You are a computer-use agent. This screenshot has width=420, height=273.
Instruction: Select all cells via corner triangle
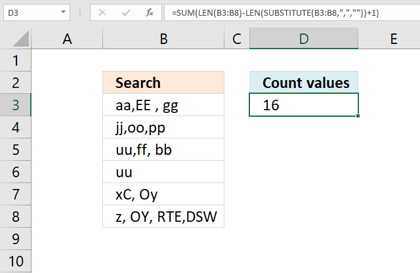coord(16,39)
